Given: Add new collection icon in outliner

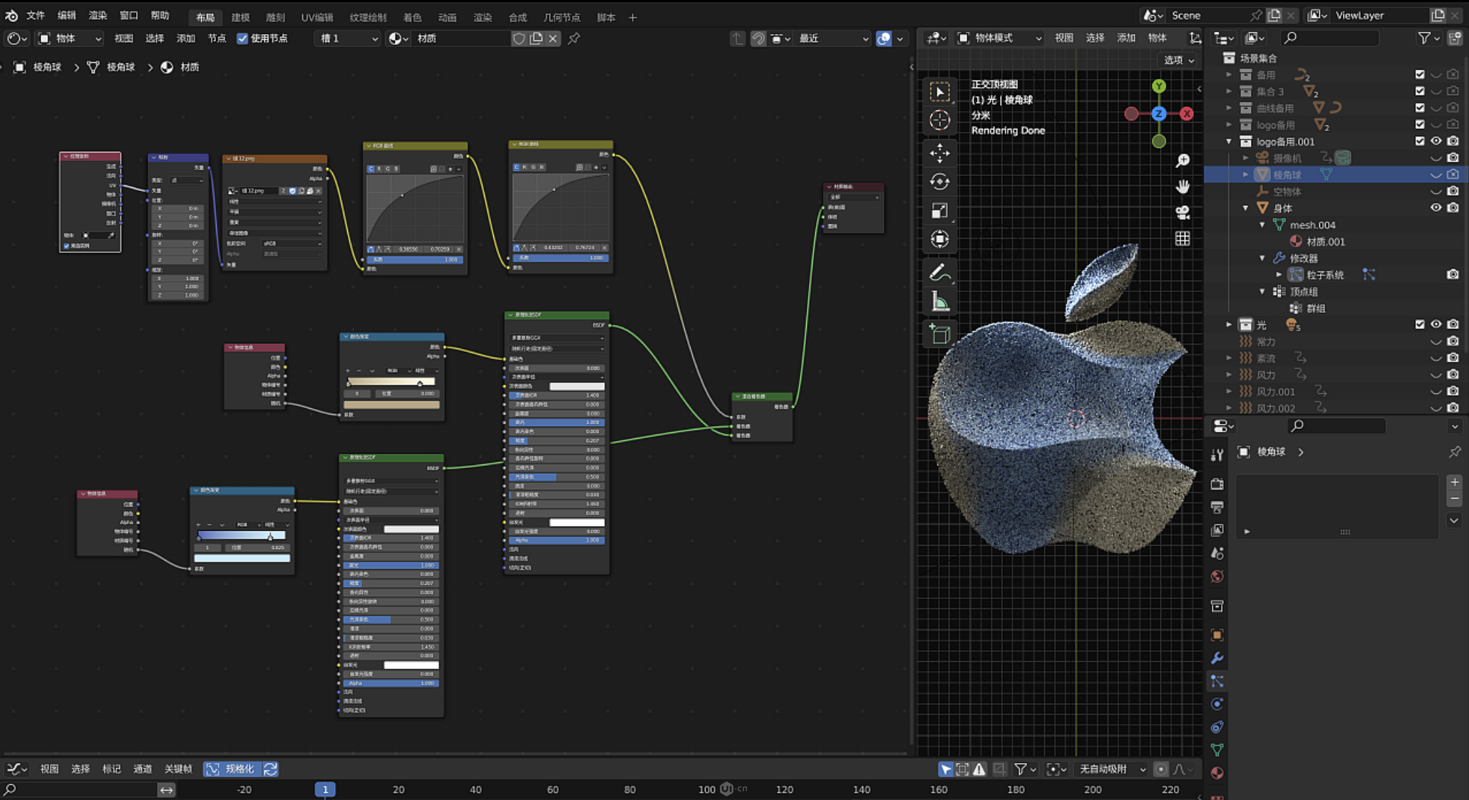Looking at the screenshot, I should [x=1454, y=38].
